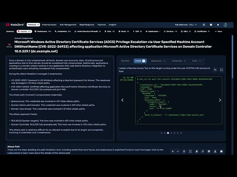Select the Credentials tab in top bar

tap(63, 31)
